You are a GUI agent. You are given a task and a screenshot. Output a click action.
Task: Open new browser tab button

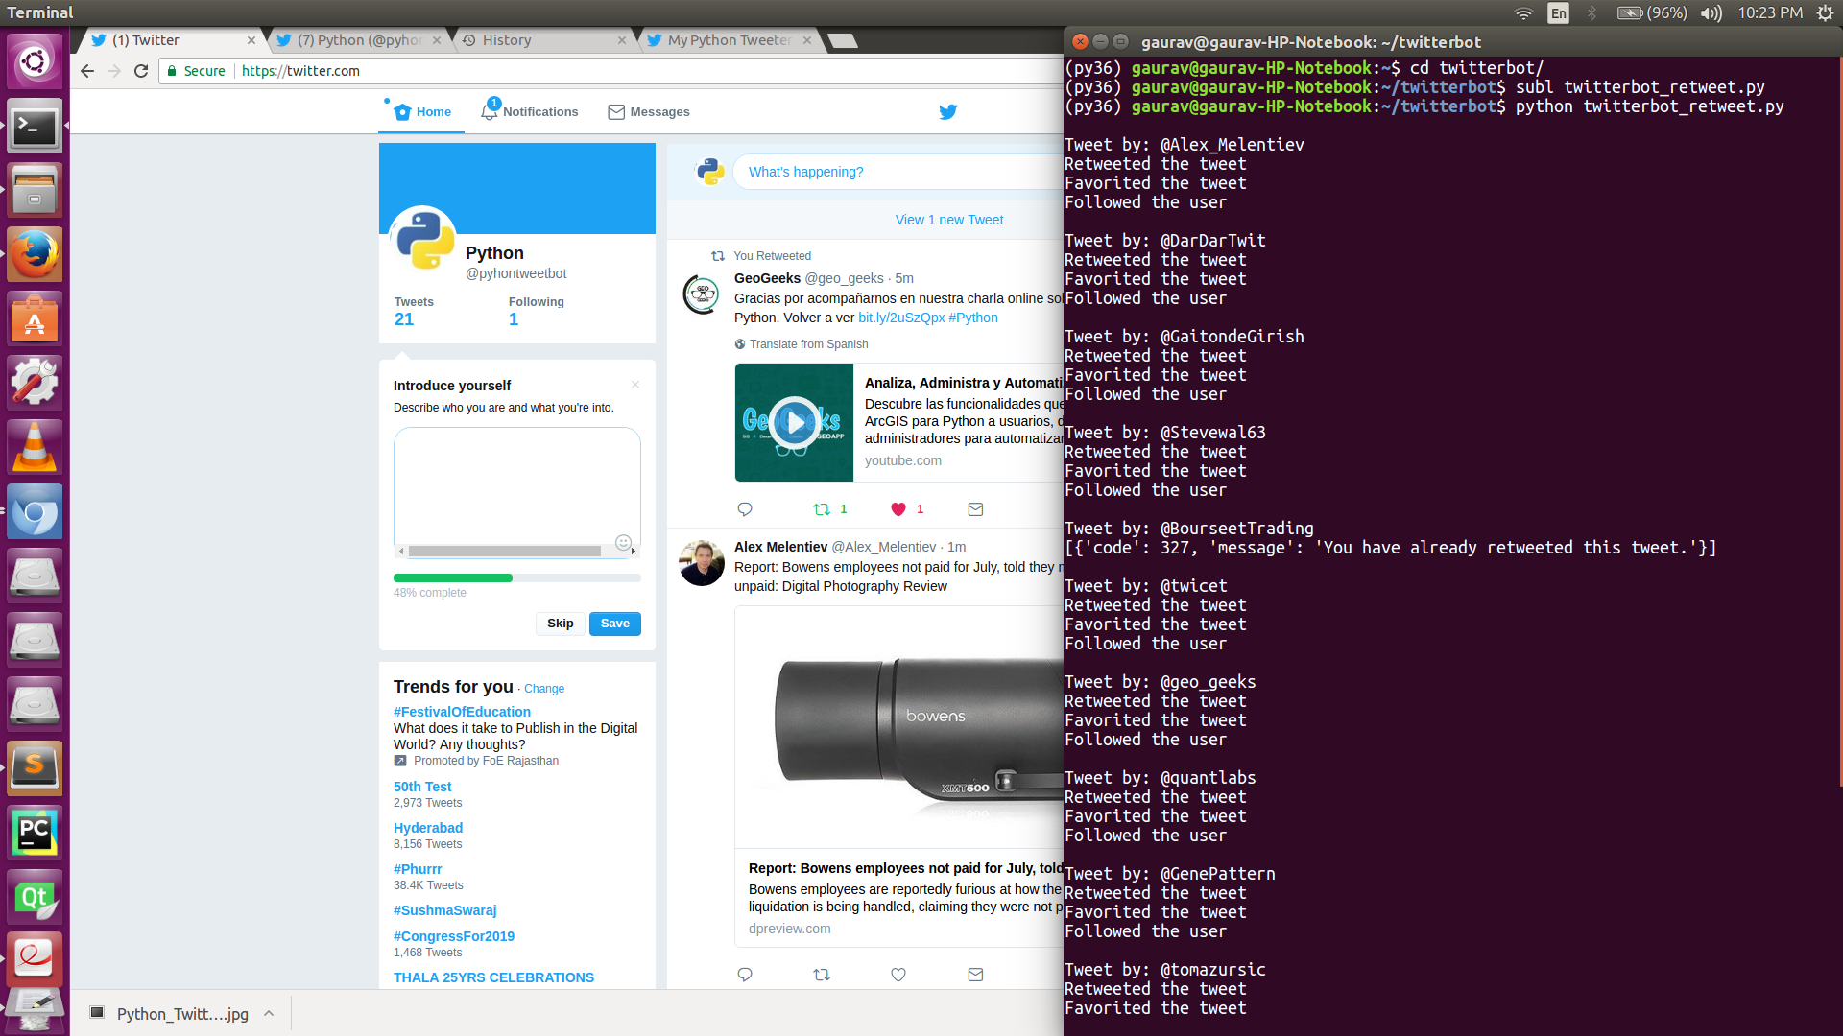click(842, 40)
